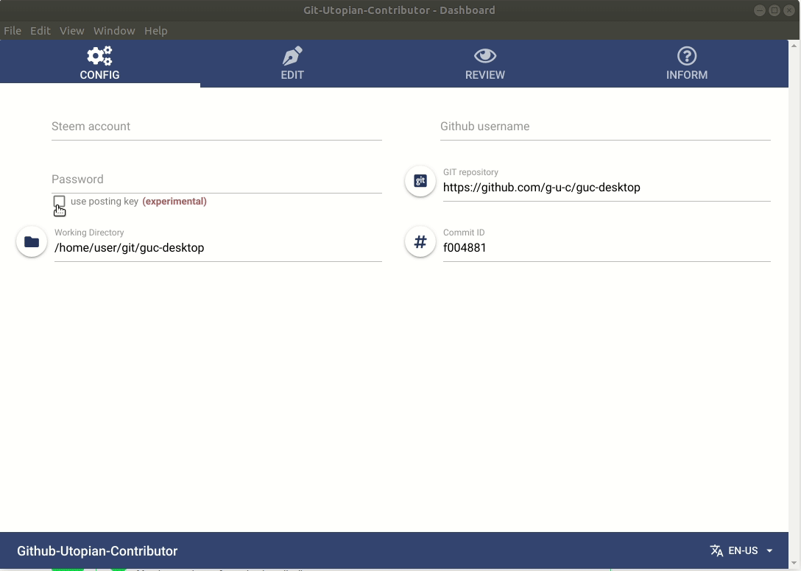Maximize the Git-Utopian-Contributor window
801x571 pixels.
point(774,10)
